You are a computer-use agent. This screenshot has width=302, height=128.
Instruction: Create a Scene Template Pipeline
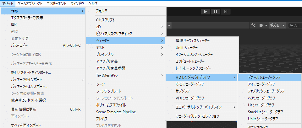(x=126, y=112)
